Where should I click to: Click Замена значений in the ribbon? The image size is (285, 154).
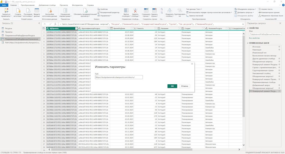(194, 16)
